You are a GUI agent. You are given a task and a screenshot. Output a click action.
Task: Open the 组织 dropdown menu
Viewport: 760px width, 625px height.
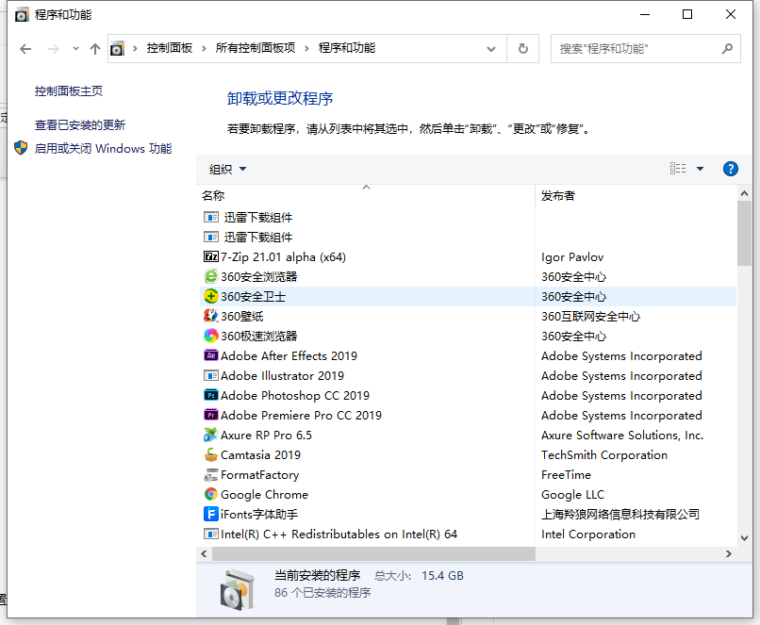pos(228,169)
